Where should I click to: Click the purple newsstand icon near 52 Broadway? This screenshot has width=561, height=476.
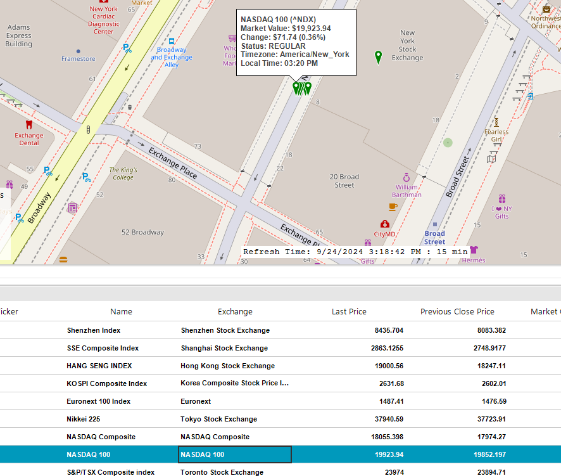pyautogui.click(x=72, y=208)
